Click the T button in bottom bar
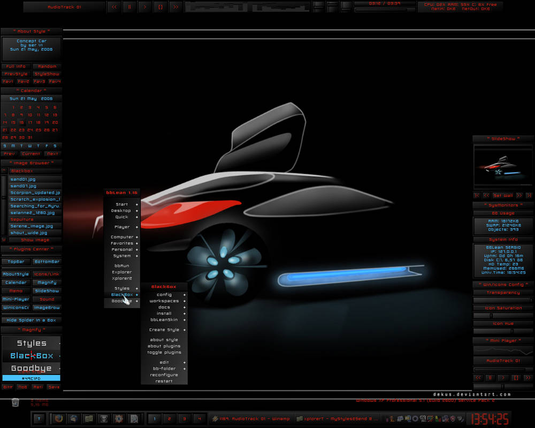The image size is (535, 428). (39, 418)
